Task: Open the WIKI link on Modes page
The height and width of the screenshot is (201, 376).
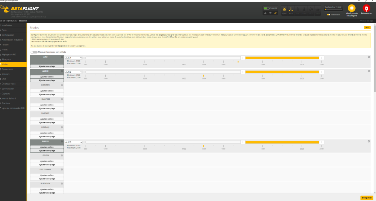Action: point(367,27)
